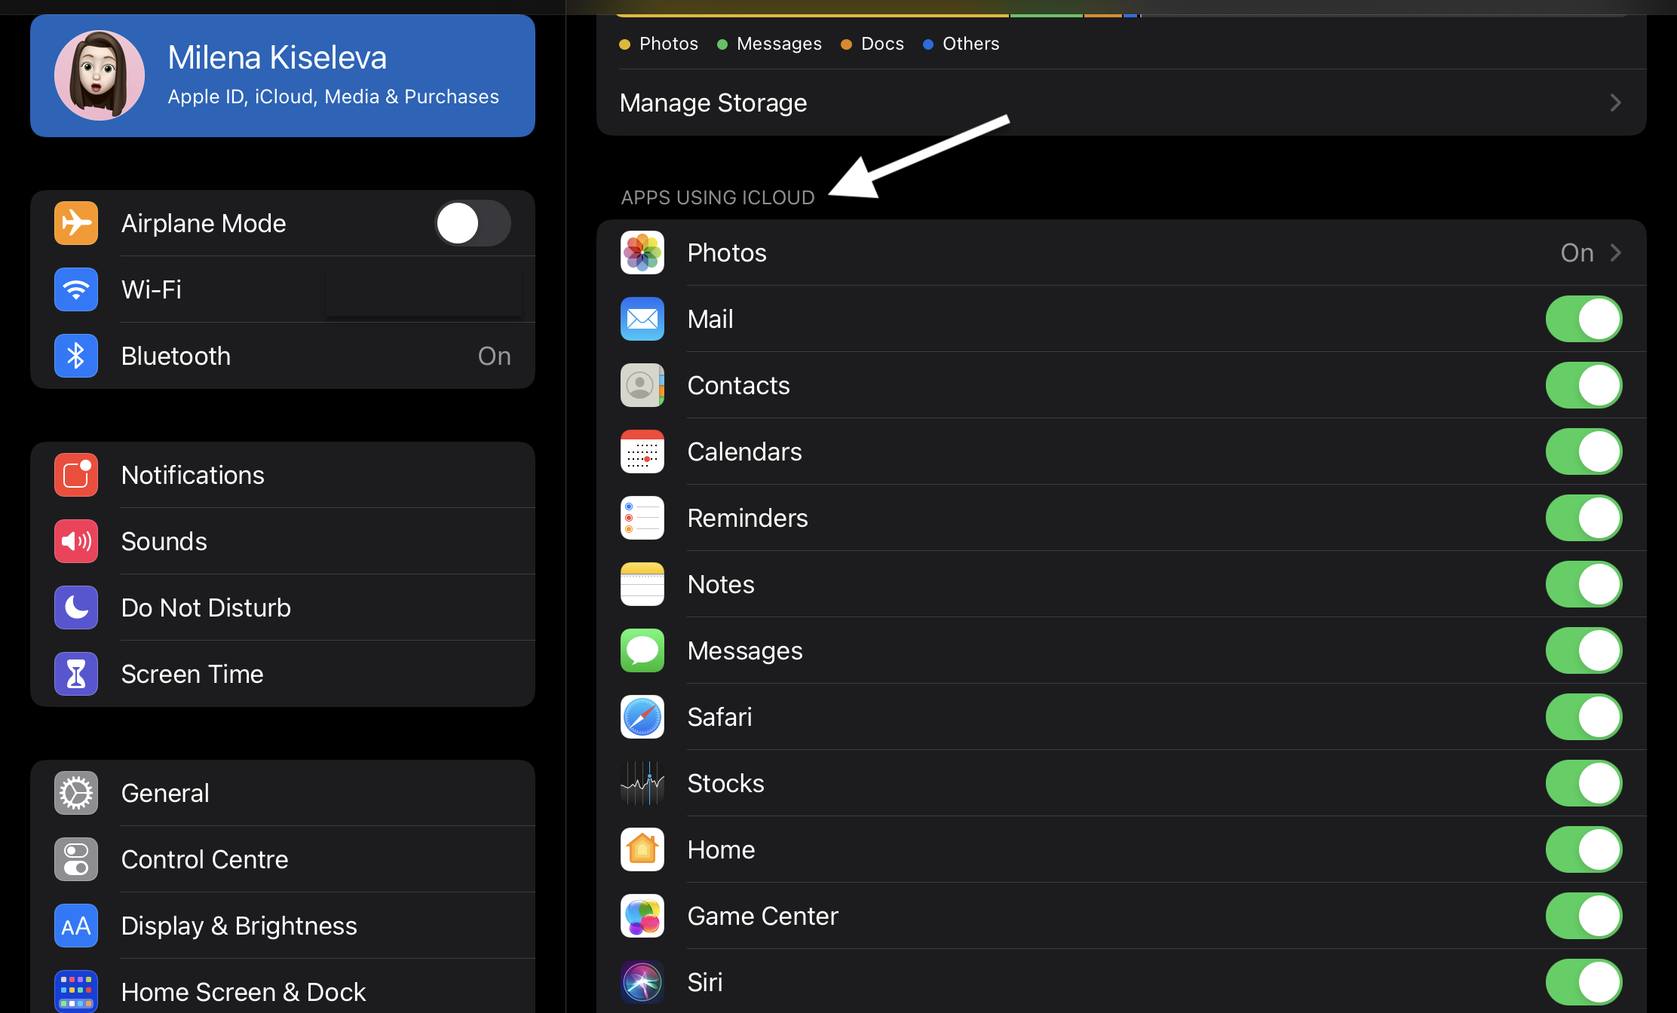Tap the yellow Photos legend dot
1677x1013 pixels.
click(x=624, y=44)
